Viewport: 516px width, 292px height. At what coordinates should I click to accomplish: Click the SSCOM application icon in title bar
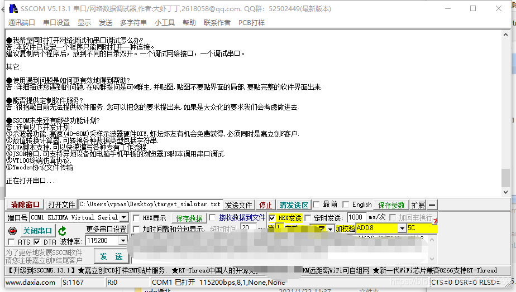(x=13, y=8)
